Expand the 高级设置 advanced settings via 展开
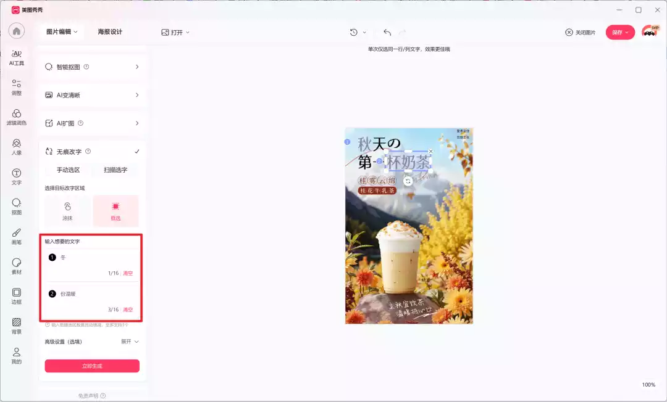The width and height of the screenshot is (667, 402). click(129, 342)
